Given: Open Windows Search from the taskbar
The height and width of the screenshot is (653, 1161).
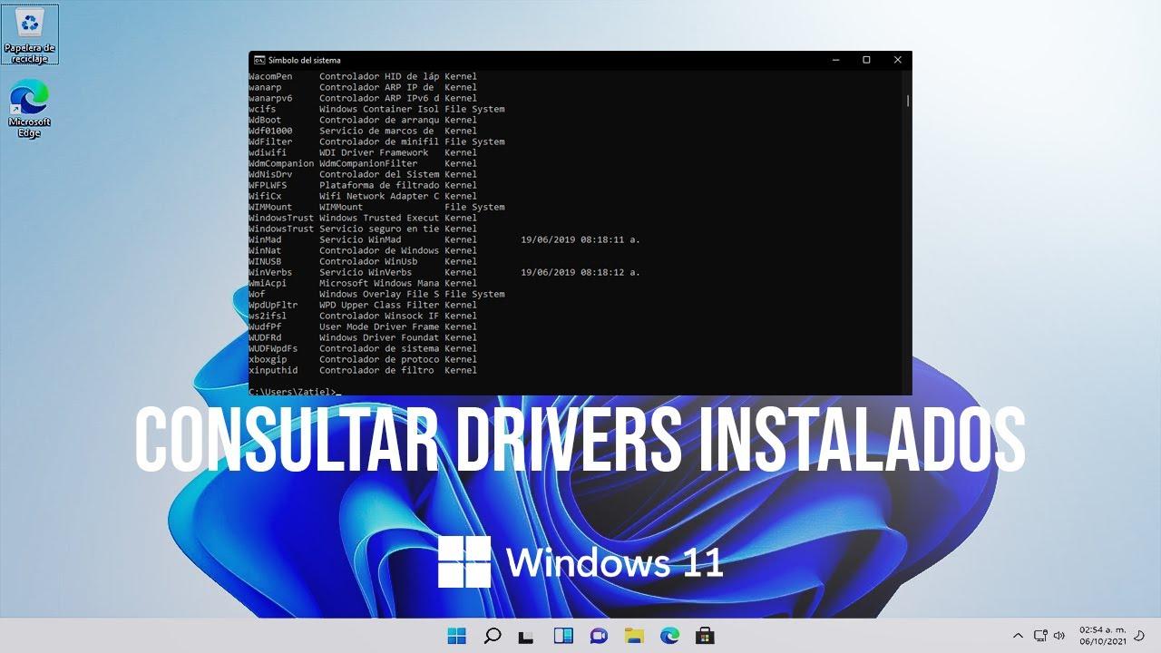Looking at the screenshot, I should pos(491,635).
